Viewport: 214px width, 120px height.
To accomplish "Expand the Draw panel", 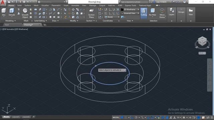I will point(55,21).
